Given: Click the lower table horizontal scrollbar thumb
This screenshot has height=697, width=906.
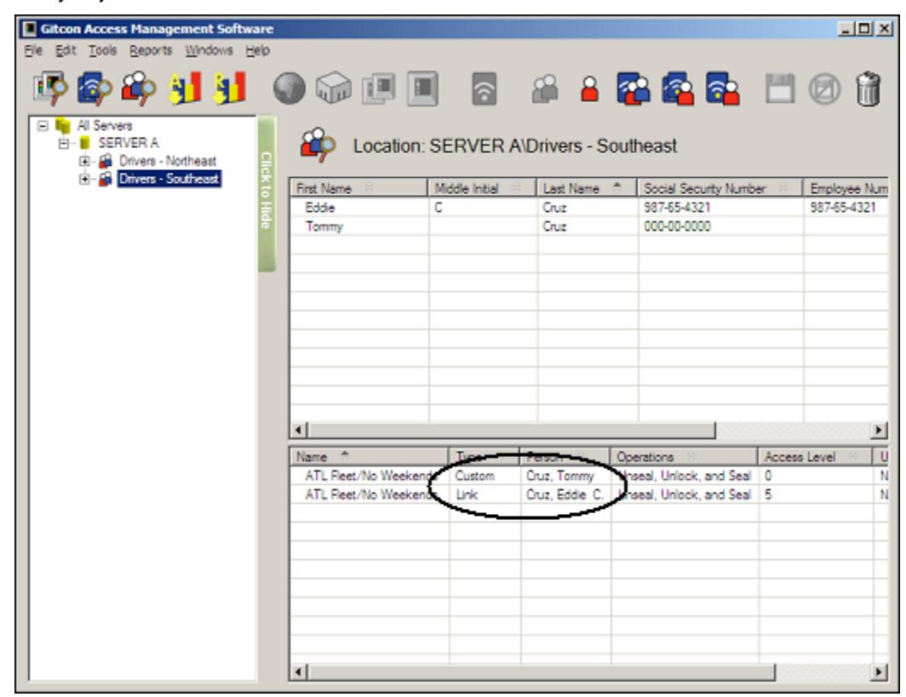Looking at the screenshot, I should (x=542, y=672).
